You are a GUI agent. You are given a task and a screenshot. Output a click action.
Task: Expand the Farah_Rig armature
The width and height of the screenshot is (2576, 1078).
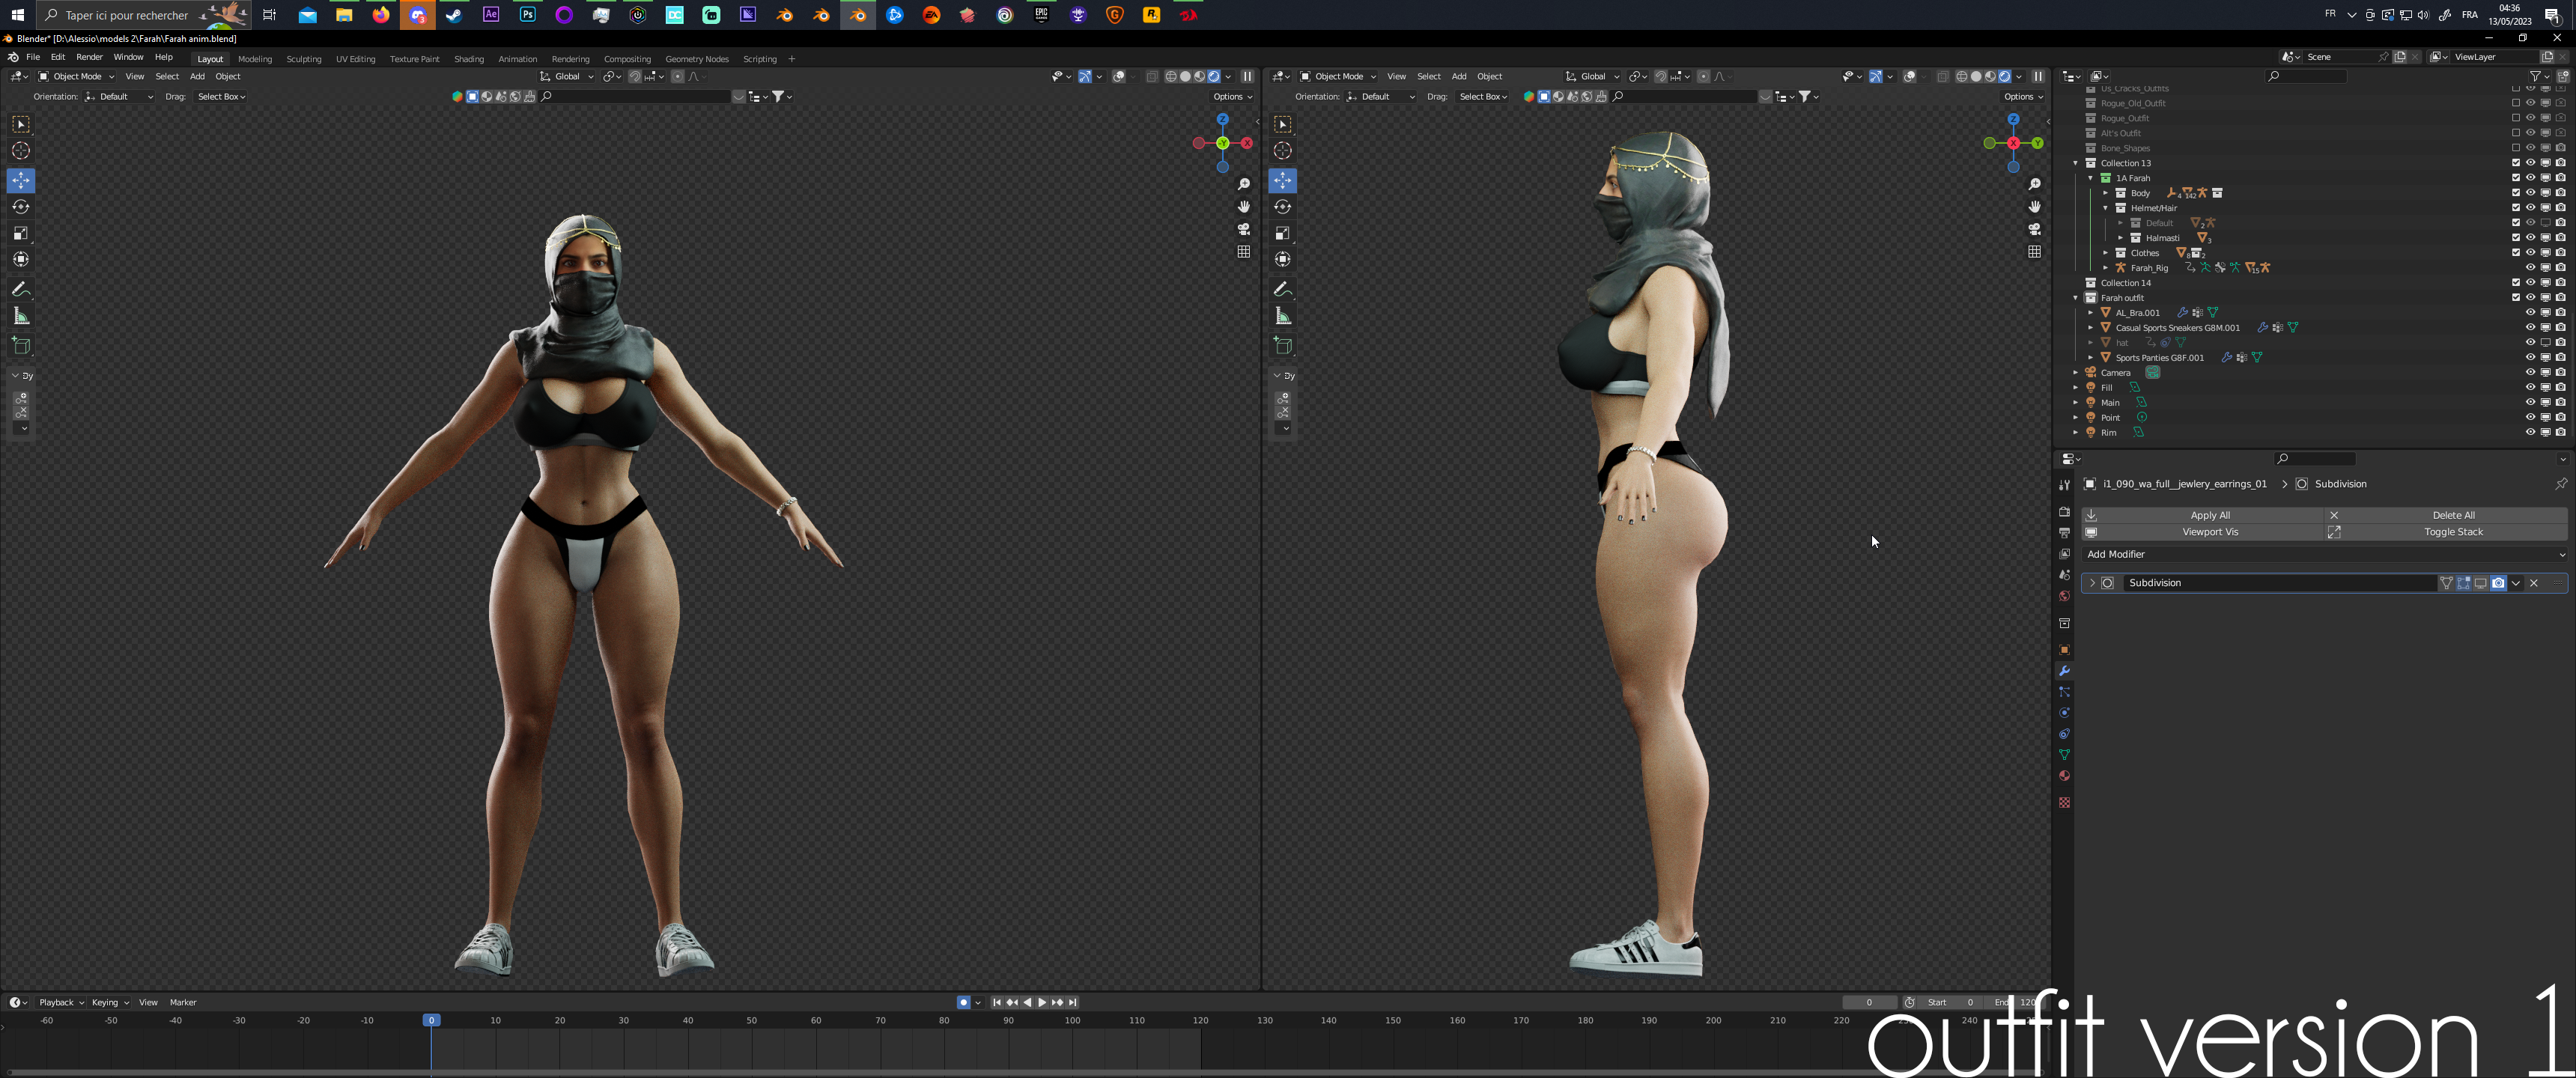tap(2106, 268)
